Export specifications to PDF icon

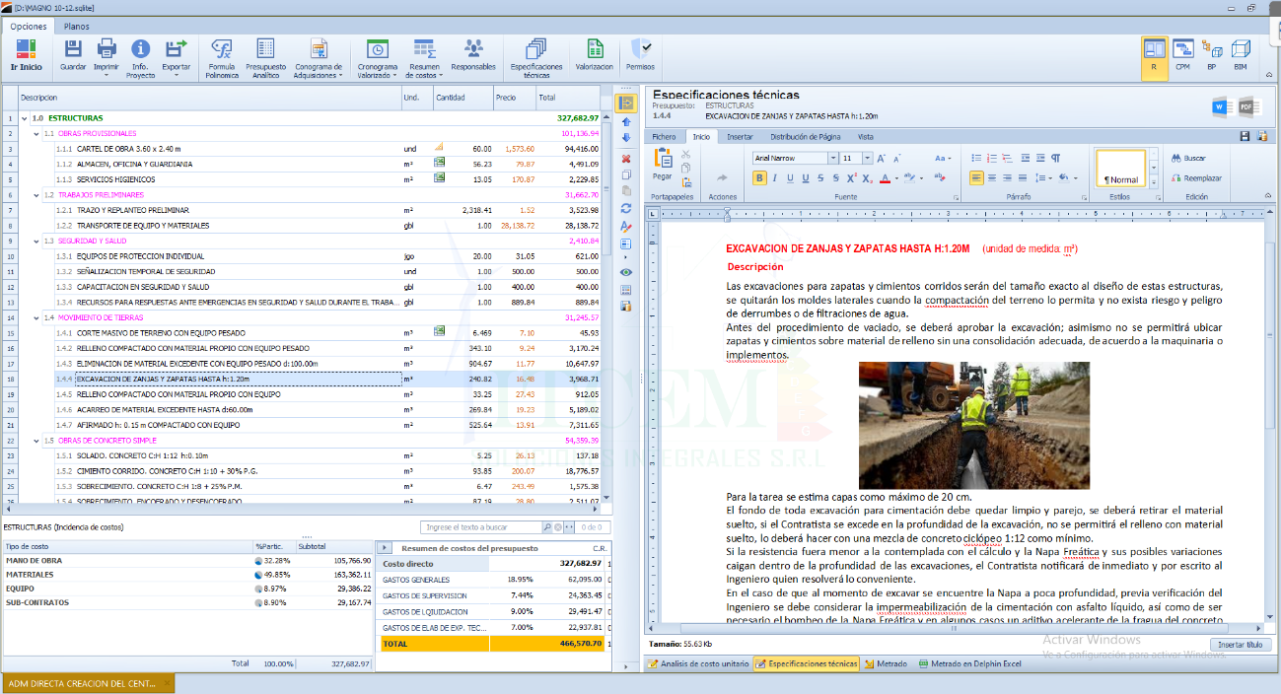pyautogui.click(x=1246, y=106)
